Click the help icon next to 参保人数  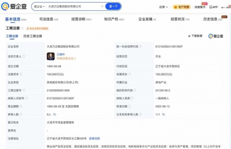[21, 114]
